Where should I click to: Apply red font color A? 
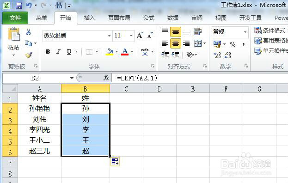click(x=125, y=52)
